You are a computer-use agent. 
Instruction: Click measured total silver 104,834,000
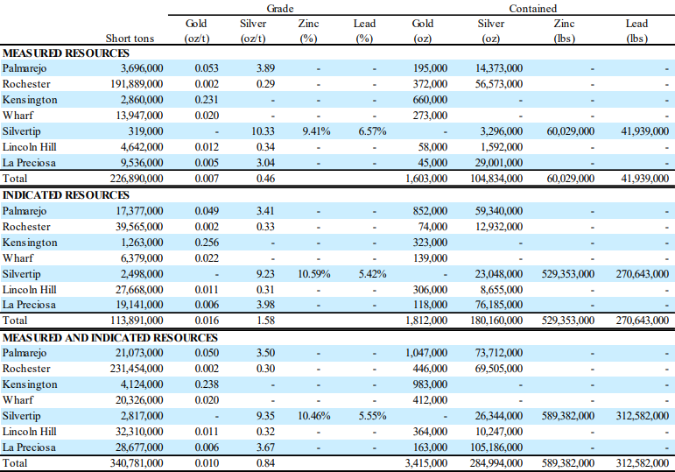pos(496,179)
